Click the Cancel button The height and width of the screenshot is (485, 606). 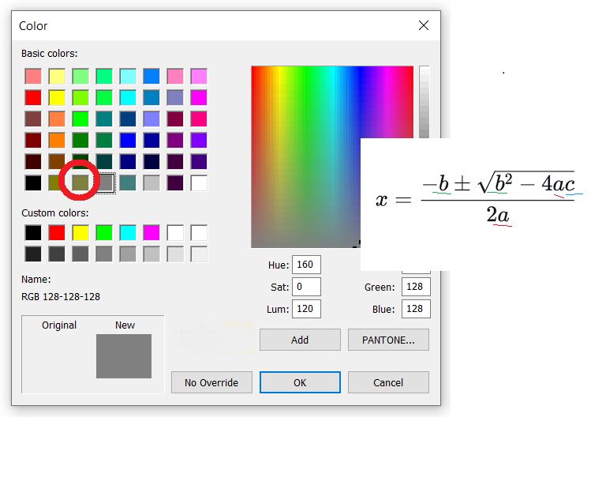click(388, 382)
